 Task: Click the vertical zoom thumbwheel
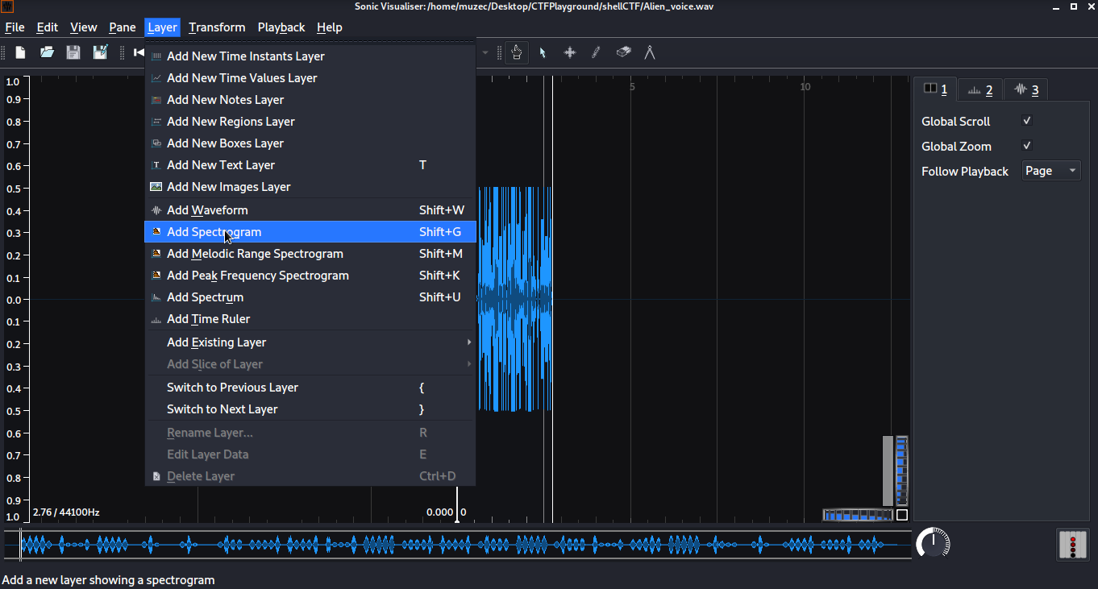pos(902,471)
